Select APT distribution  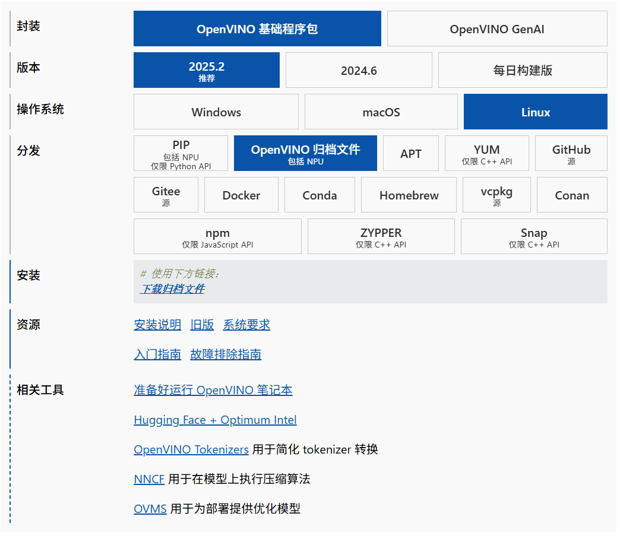pyautogui.click(x=410, y=153)
